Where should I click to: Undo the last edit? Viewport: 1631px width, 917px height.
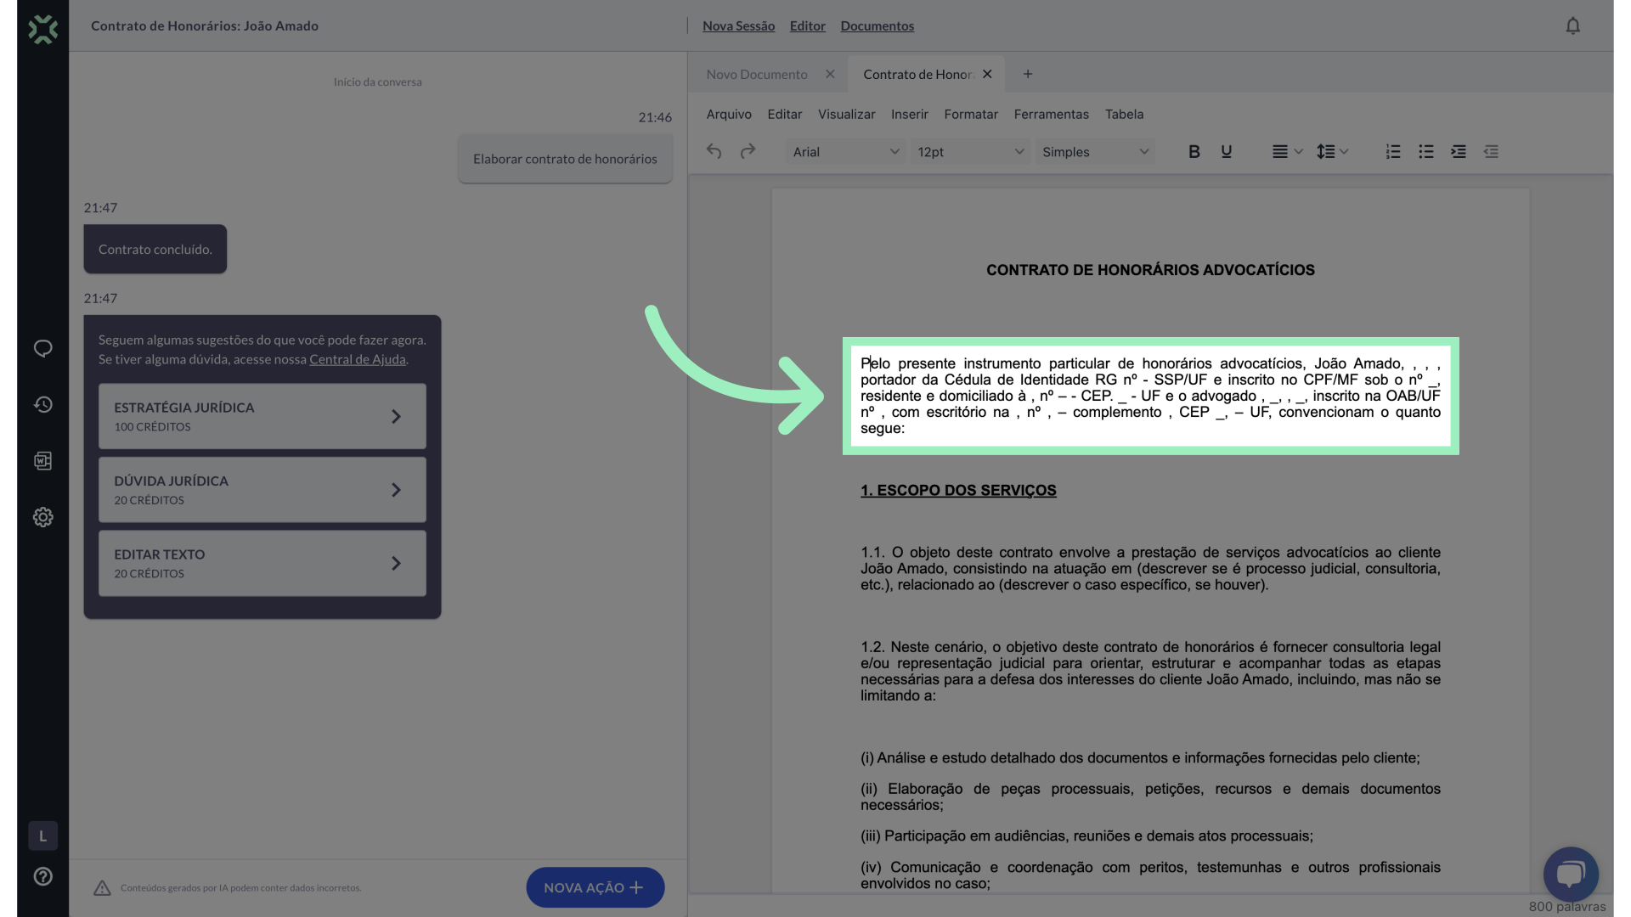click(x=714, y=151)
